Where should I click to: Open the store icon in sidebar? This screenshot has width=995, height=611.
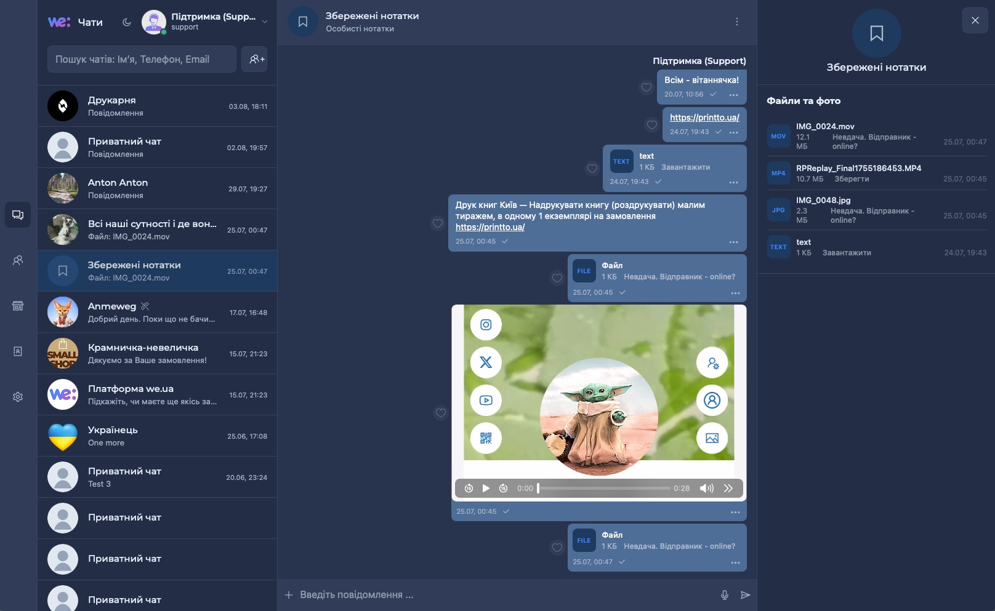(18, 306)
